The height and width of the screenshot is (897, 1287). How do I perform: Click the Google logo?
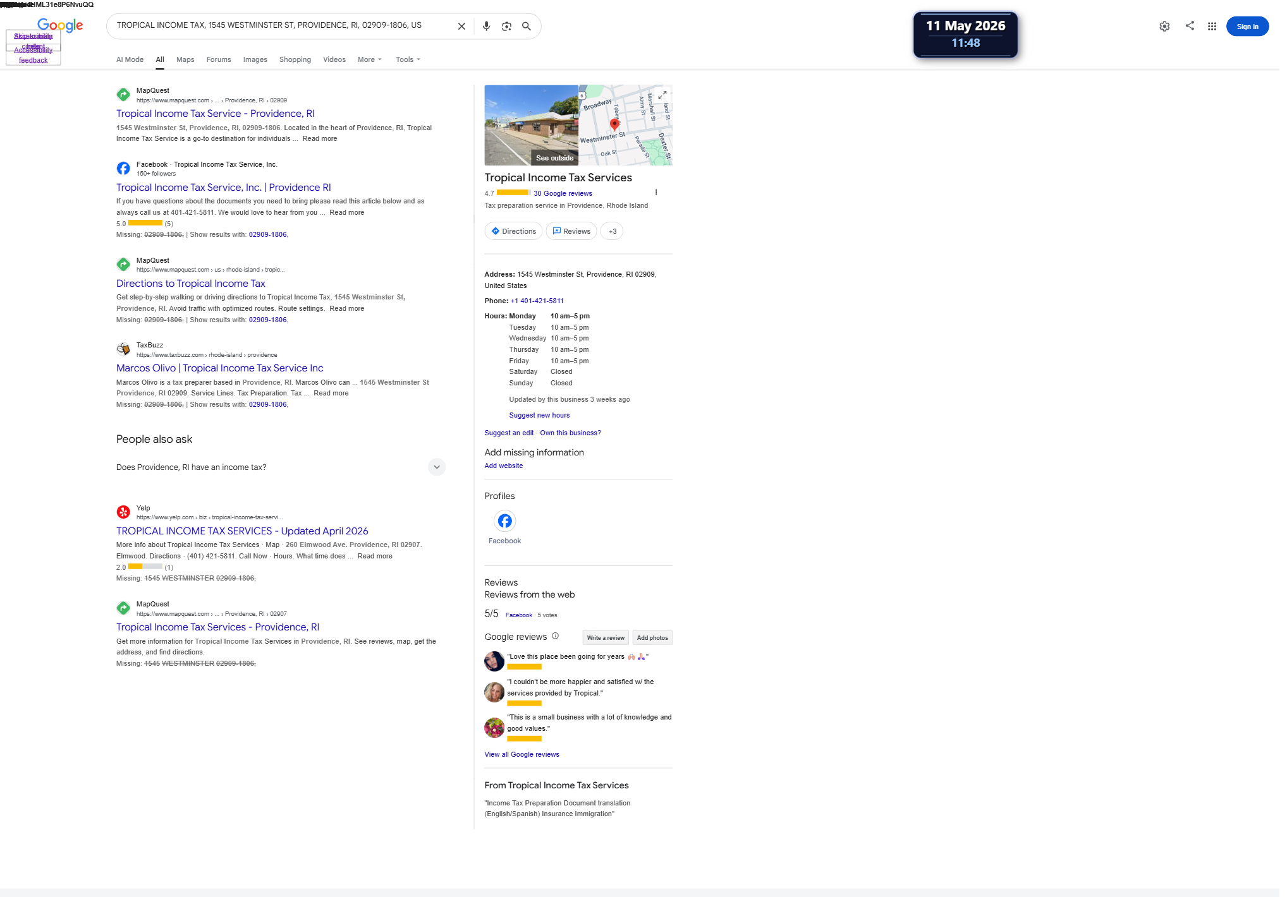coord(60,25)
